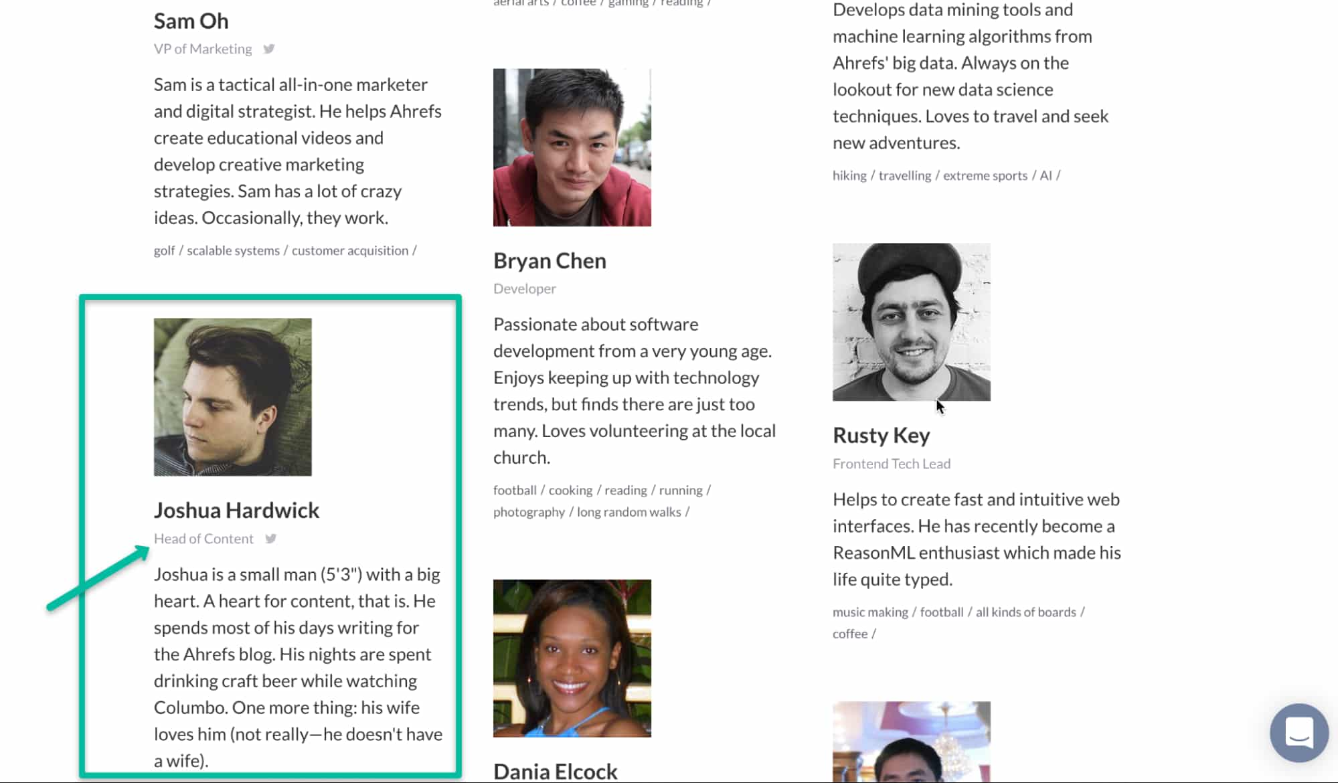Viewport: 1338px width, 783px height.
Task: Expand the football interests tag under Bryan Chen
Action: (515, 489)
